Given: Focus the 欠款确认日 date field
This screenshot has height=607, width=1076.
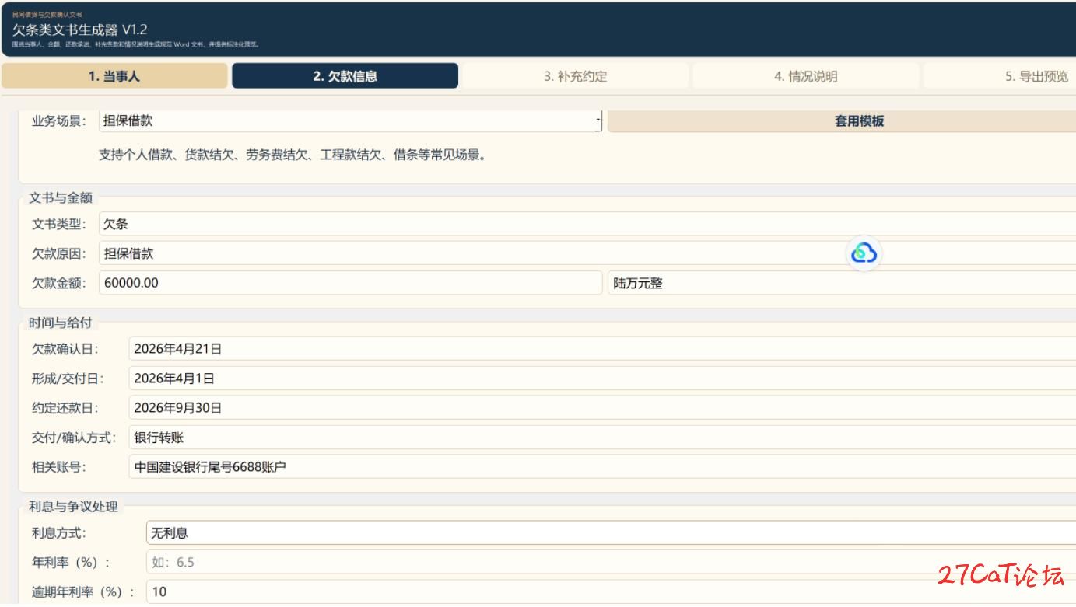Looking at the screenshot, I should tap(601, 349).
